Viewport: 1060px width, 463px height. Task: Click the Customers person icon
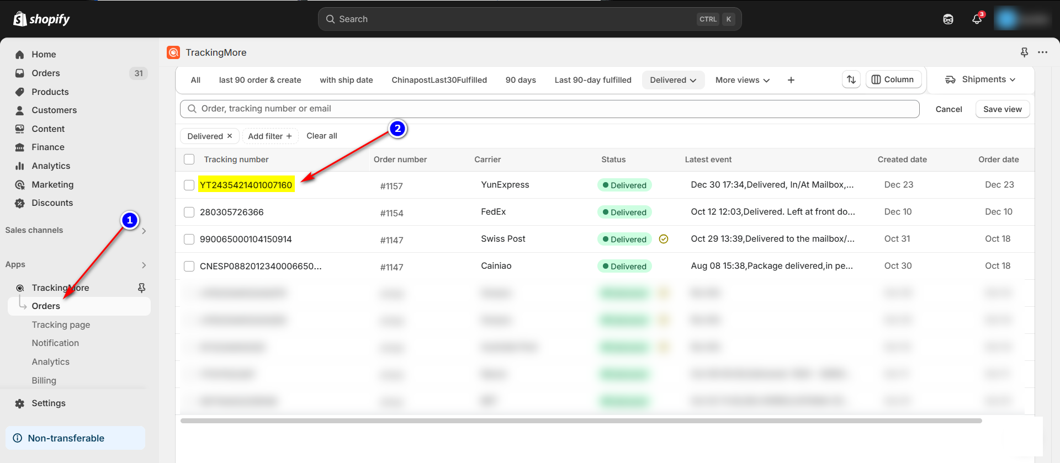coord(20,110)
